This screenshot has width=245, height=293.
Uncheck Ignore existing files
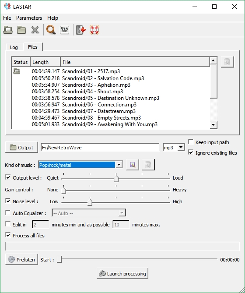coord(191,152)
